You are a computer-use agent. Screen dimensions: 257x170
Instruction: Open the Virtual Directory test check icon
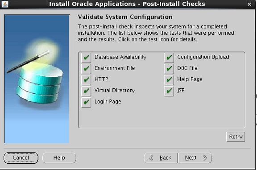coord(86,91)
